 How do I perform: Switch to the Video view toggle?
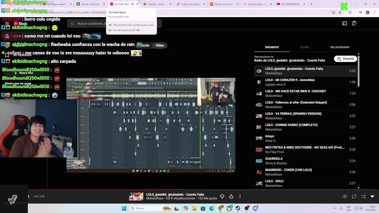(160, 45)
